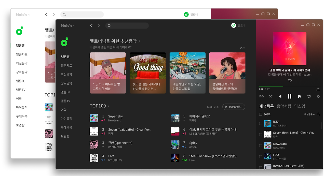This screenshot has height=176, width=326.
Task: Open the 멜로너 profile avatar in dark window
Action: 234,25
